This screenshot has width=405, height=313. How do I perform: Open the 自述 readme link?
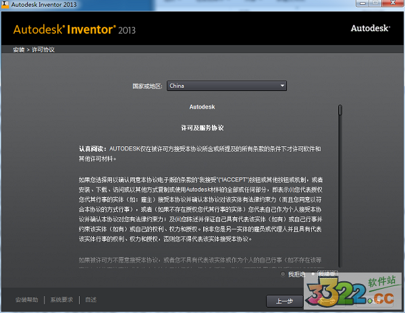pos(90,300)
